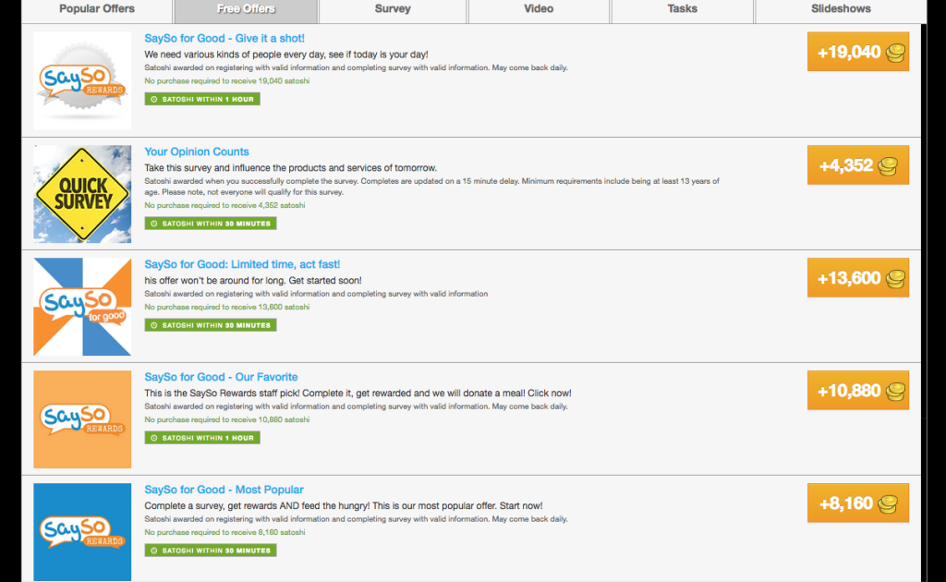Open the Slideshows tab

pos(841,10)
